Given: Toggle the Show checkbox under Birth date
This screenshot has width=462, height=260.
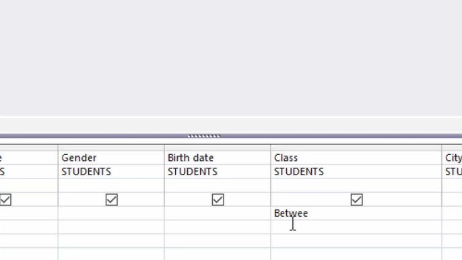Looking at the screenshot, I should (218, 199).
